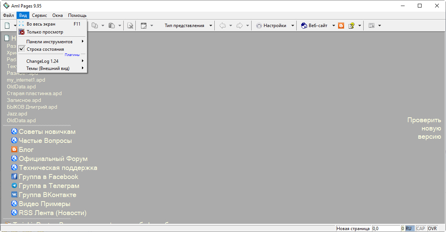Open the Сервис menu

tap(39, 15)
